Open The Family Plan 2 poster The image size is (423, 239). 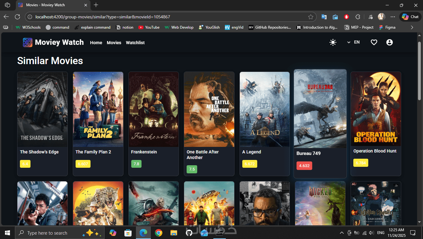coord(98,109)
